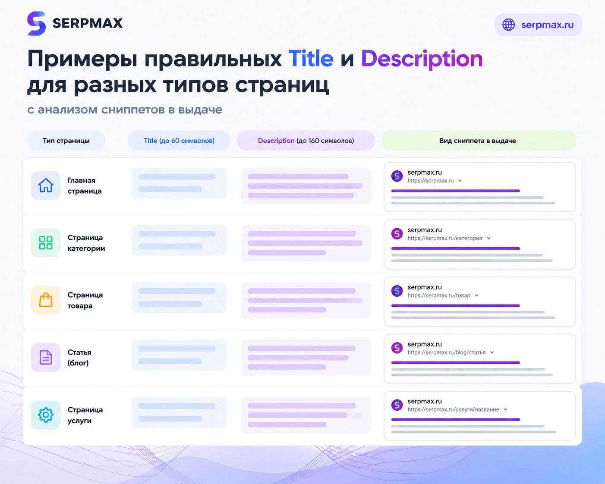Select the Вид сниппета в выдаче header

click(479, 141)
